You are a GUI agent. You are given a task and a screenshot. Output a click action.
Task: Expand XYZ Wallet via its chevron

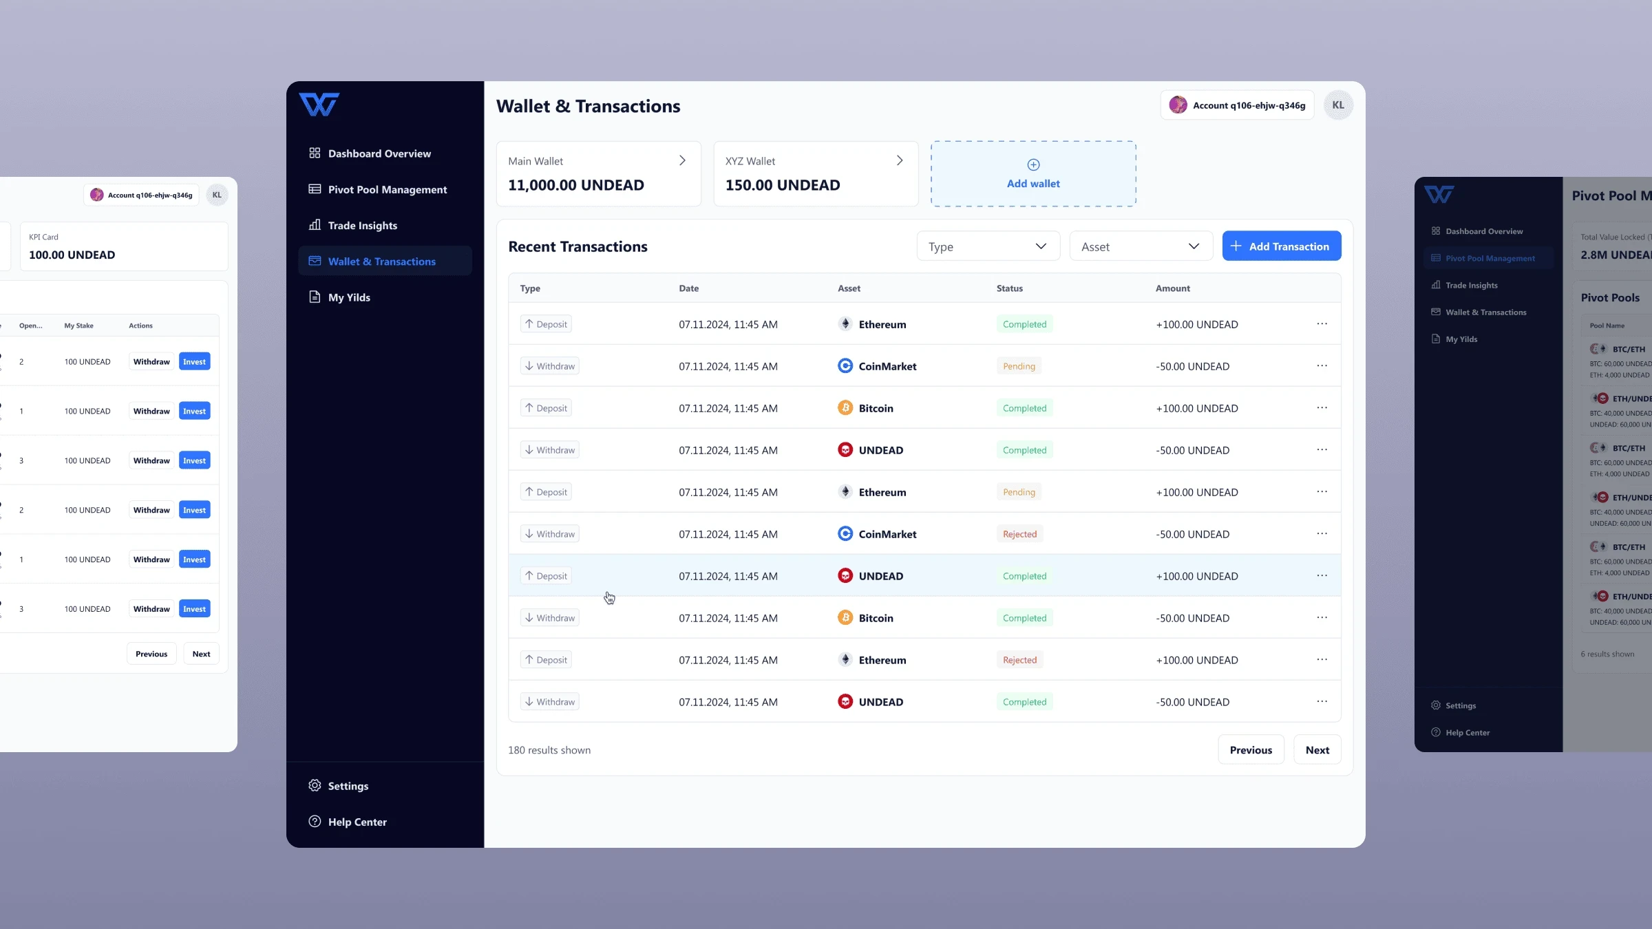pos(900,160)
